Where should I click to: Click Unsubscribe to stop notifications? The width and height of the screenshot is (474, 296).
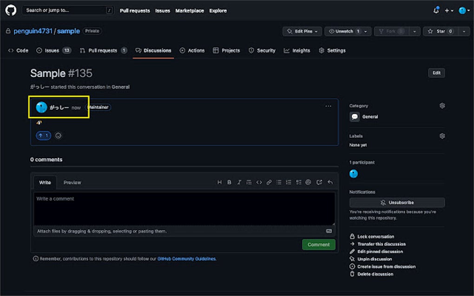(x=397, y=202)
